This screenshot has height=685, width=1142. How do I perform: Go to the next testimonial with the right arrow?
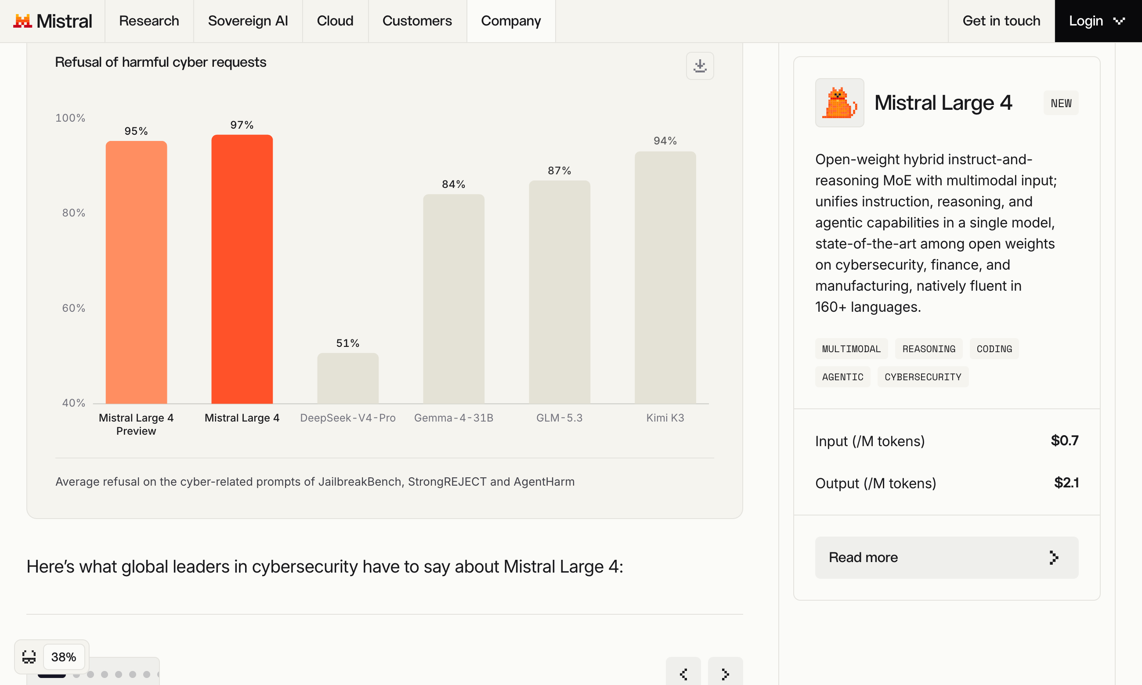(x=725, y=674)
